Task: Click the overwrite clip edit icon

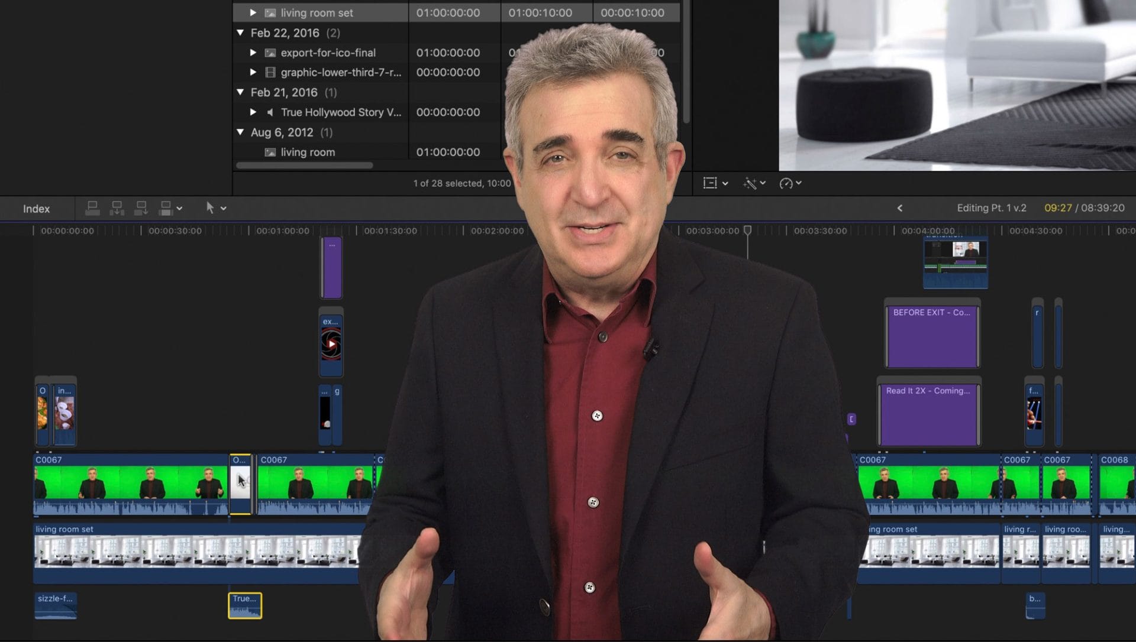Action: click(x=166, y=208)
